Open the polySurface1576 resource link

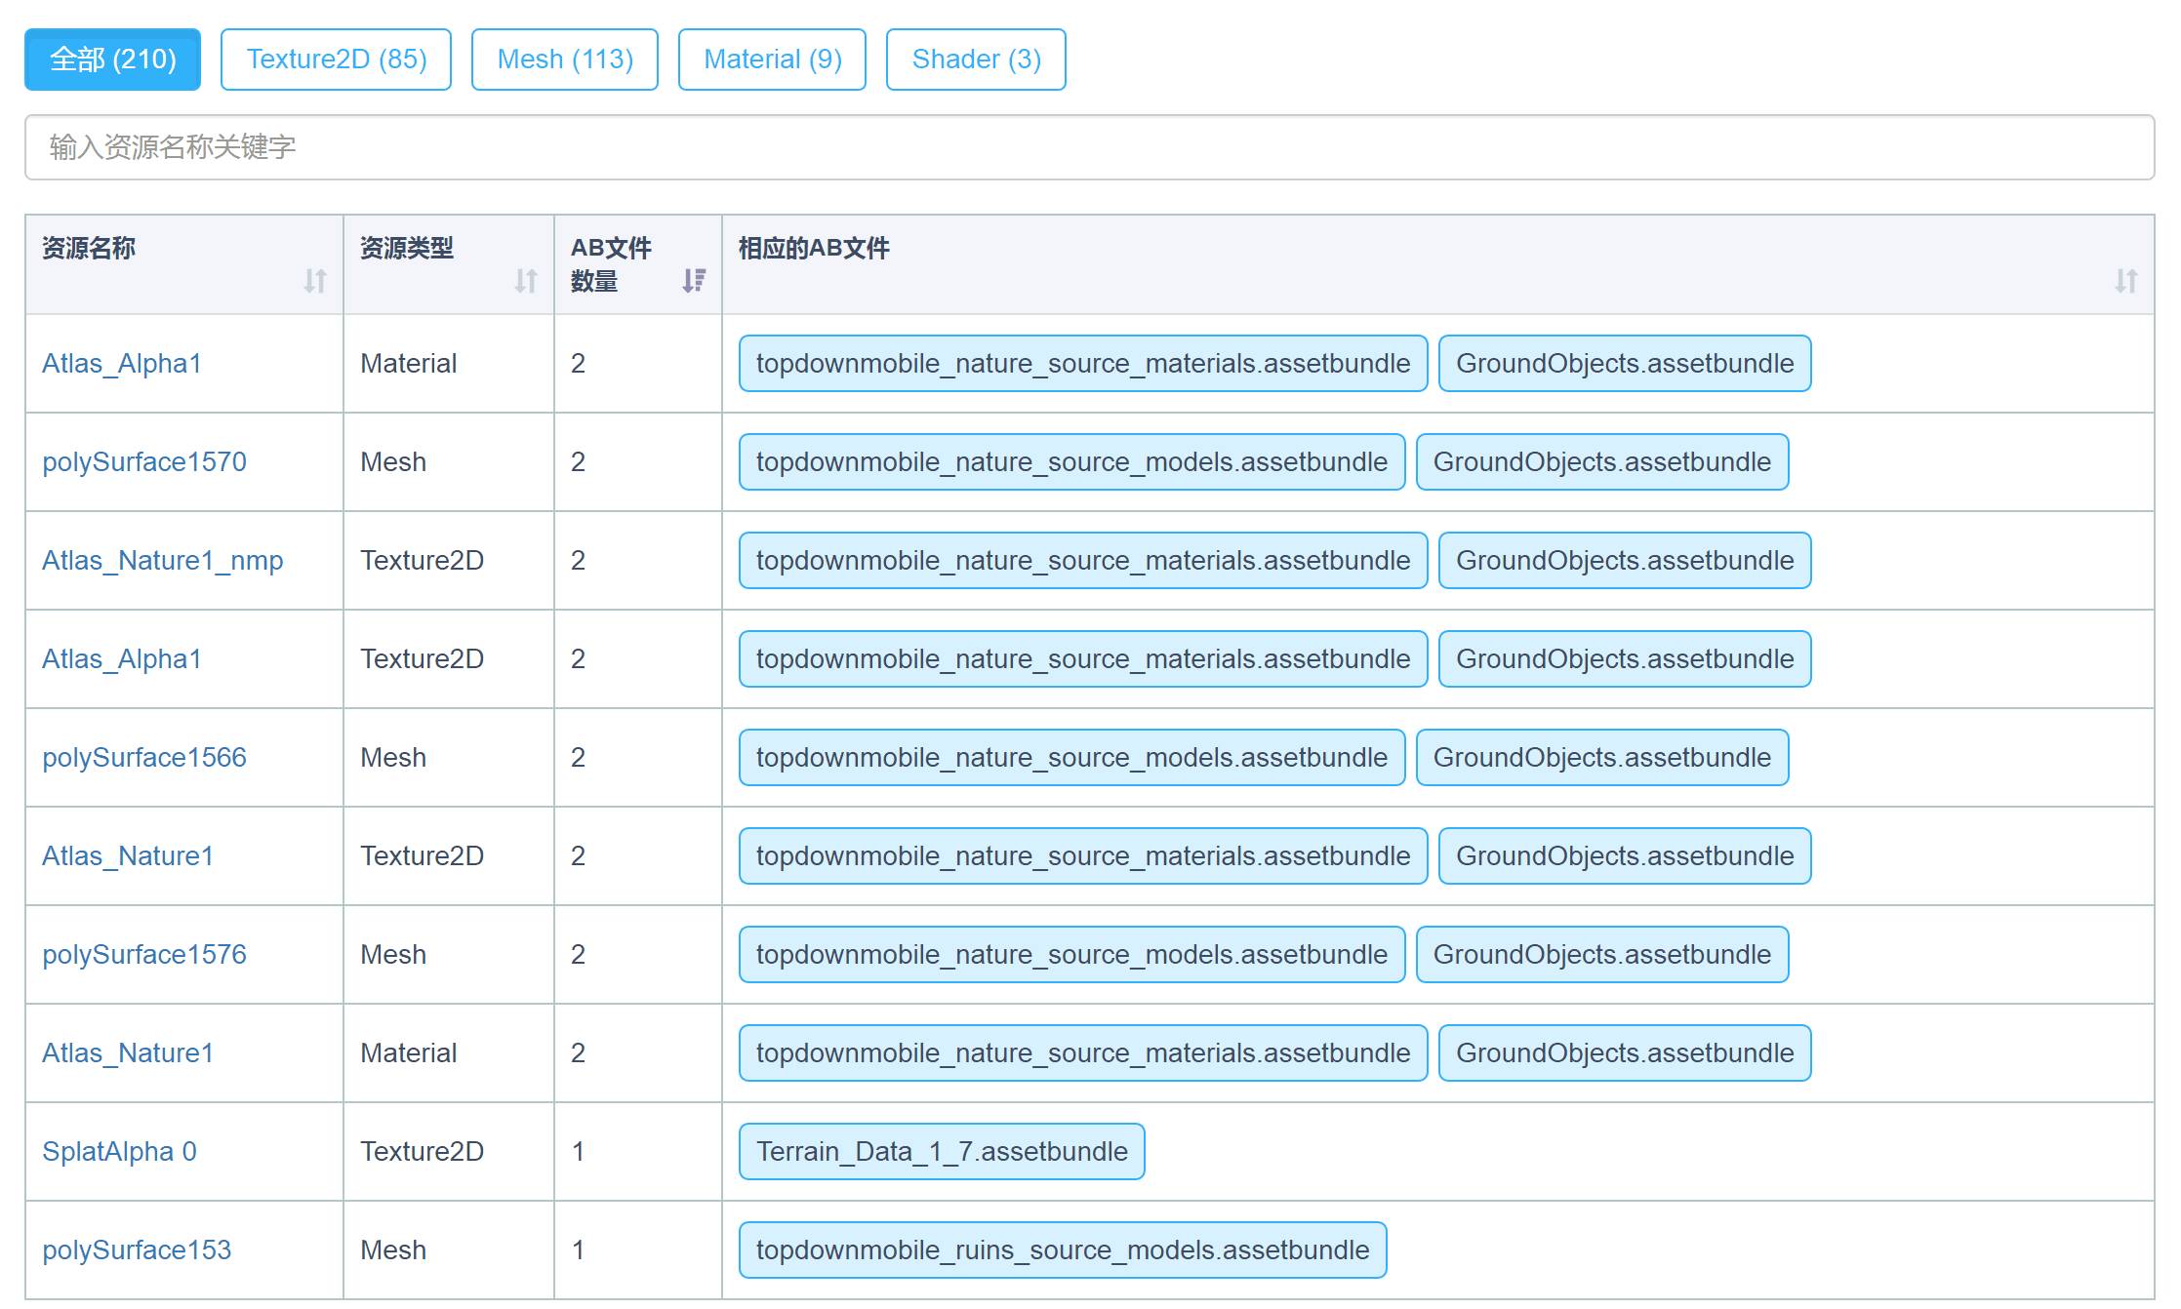(144, 954)
